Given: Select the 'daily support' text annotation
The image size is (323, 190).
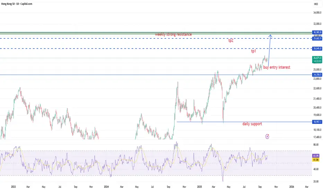Looking at the screenshot, I should point(252,124).
